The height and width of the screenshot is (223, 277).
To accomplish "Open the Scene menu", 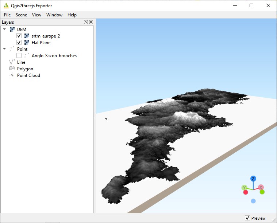I will (22, 15).
